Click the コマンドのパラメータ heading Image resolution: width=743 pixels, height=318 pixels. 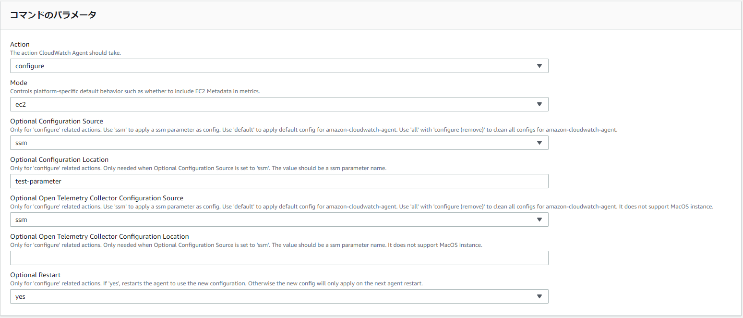(x=53, y=15)
